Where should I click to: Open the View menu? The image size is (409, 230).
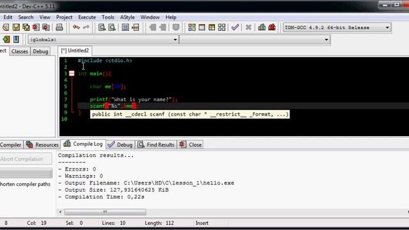pyautogui.click(x=45, y=17)
